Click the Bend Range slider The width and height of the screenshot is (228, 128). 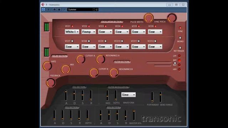pos(161,97)
